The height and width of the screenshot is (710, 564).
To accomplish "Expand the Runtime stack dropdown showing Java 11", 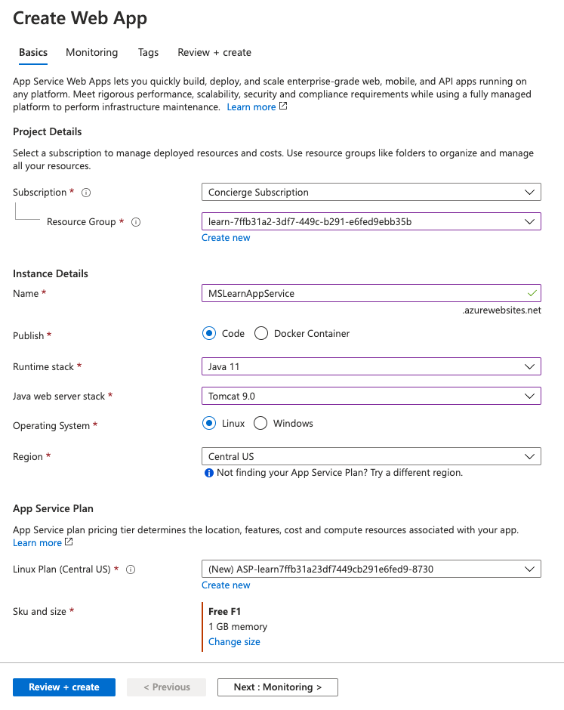I will pos(371,367).
